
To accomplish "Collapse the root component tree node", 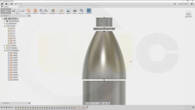I will (3, 19).
